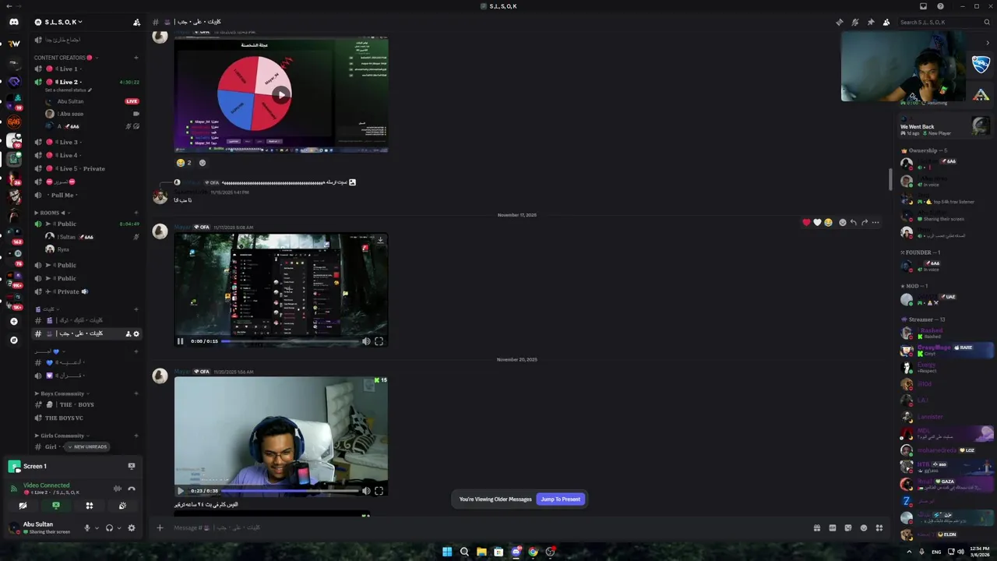Screen dimensions: 997x561
Task: Play the wheel video thumbnail
Action: (x=280, y=94)
